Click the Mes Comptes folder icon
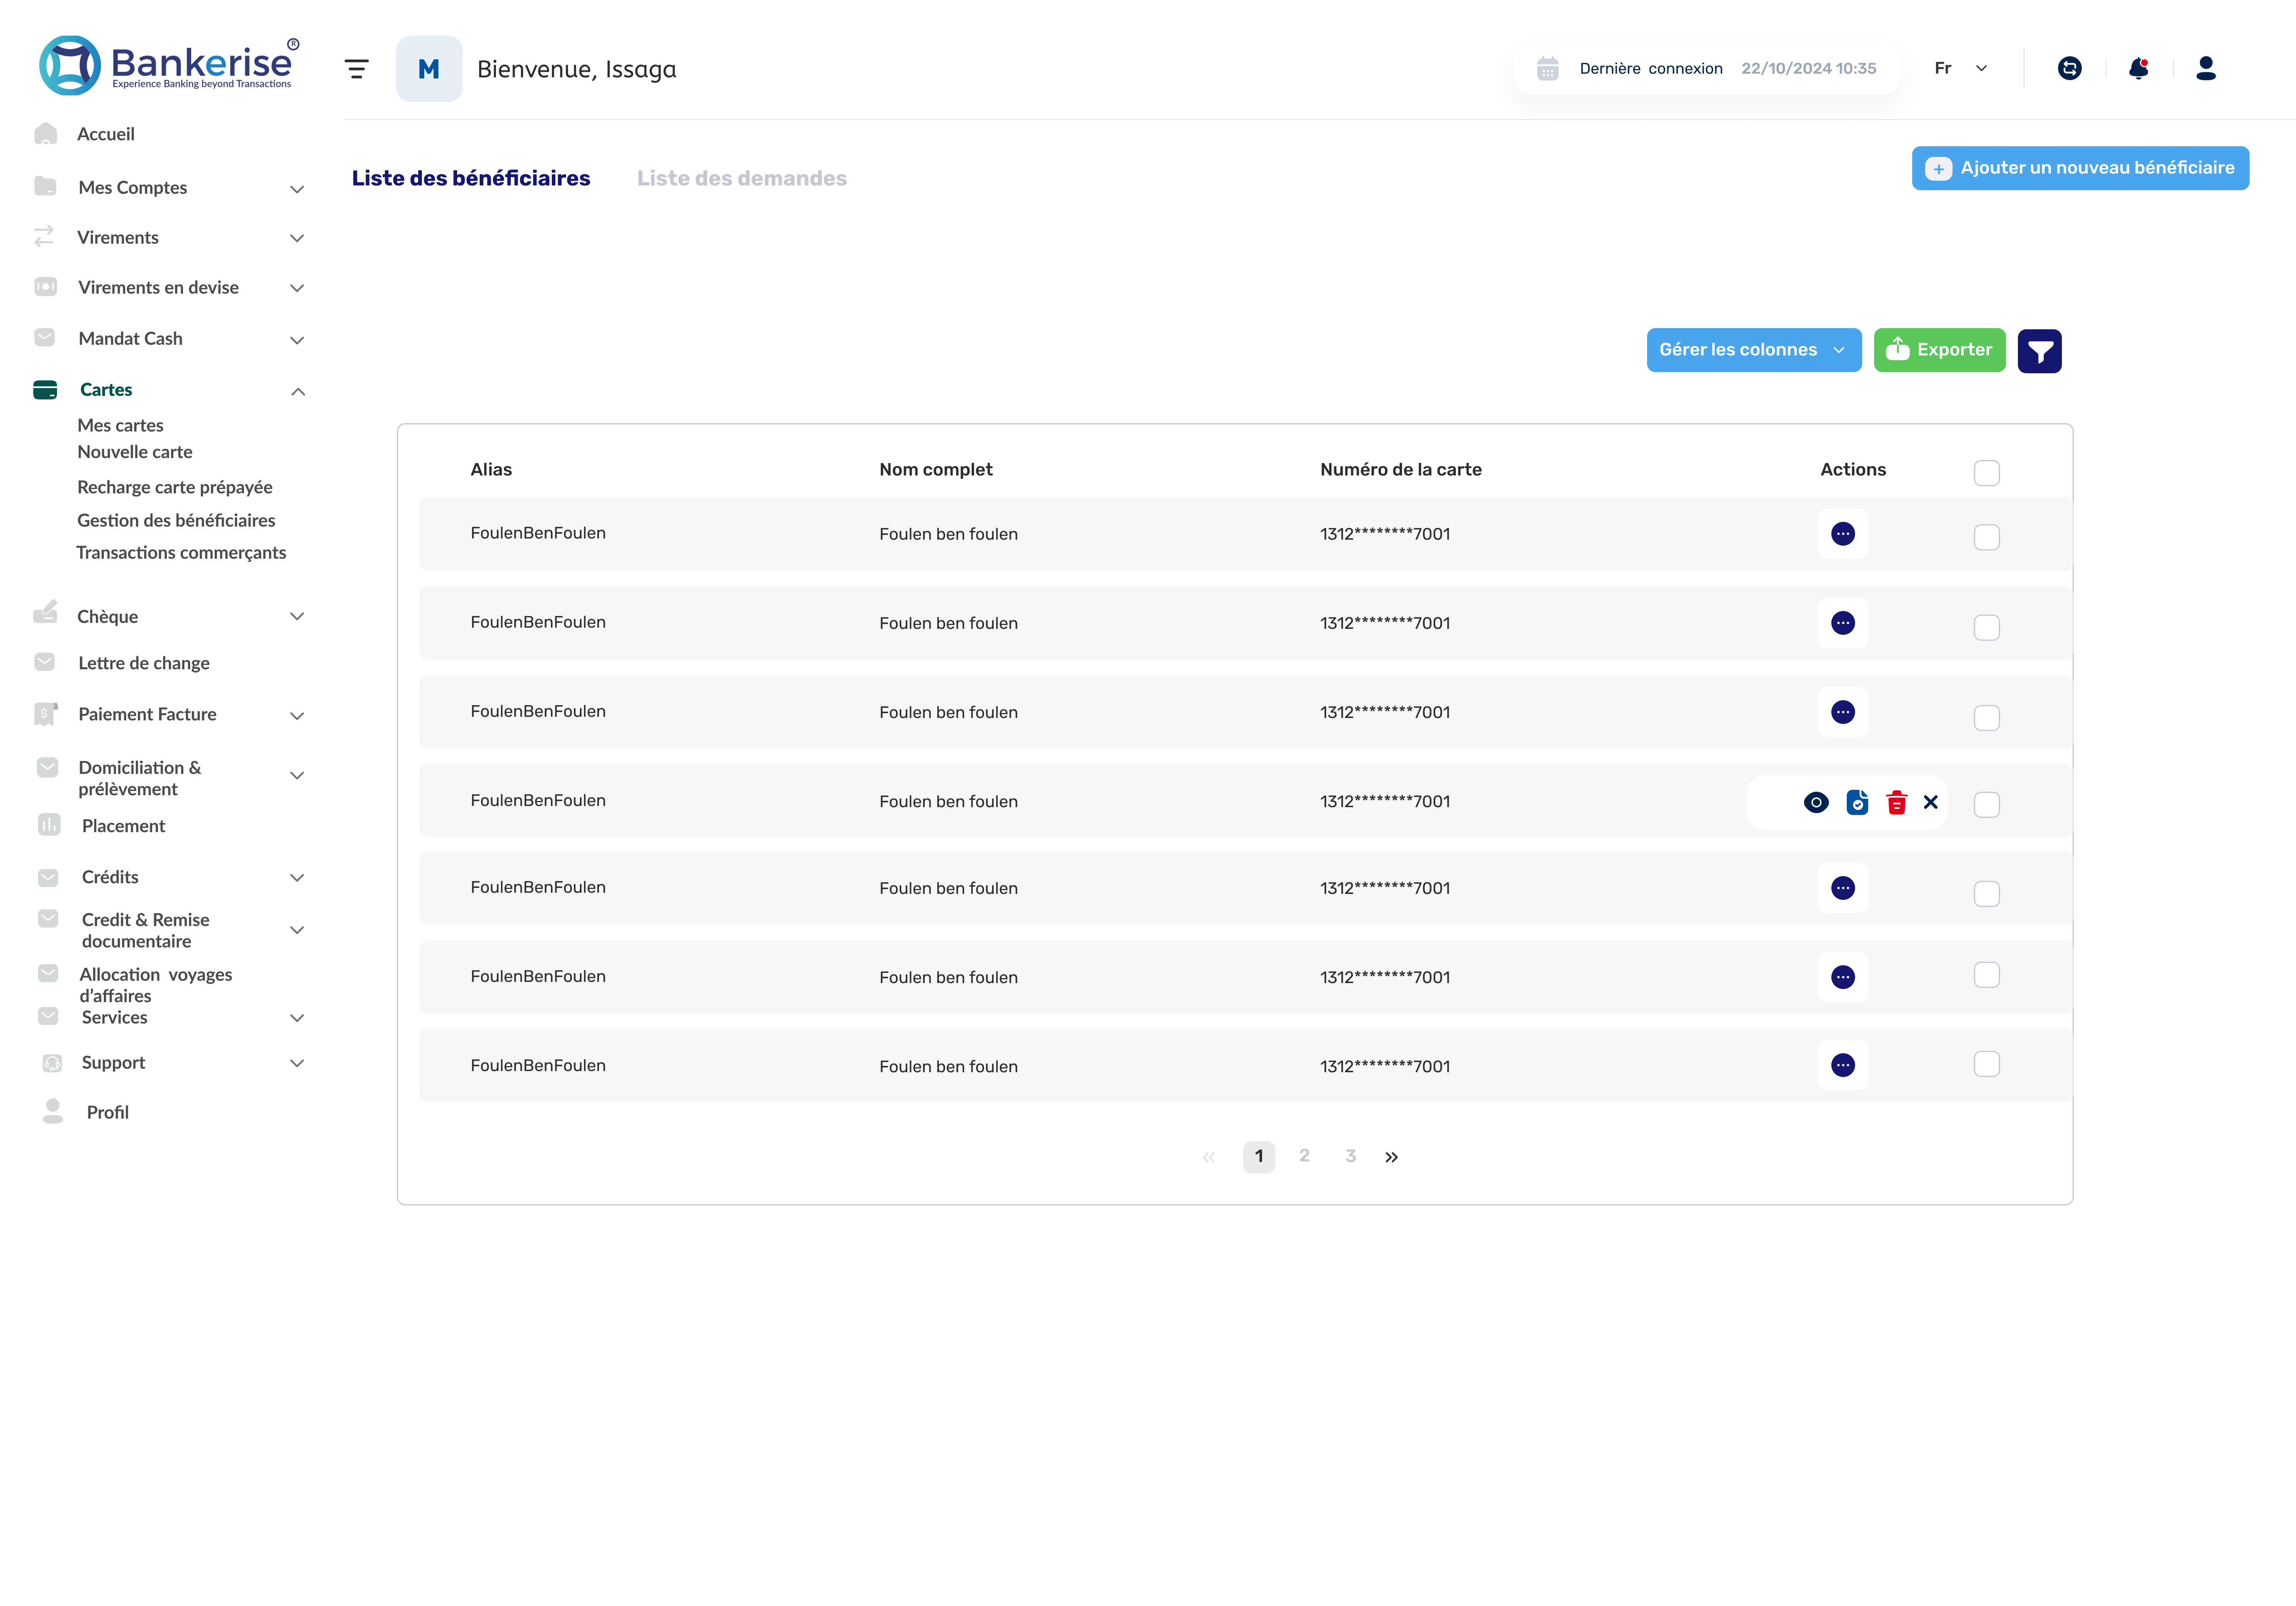Screen dimensions: 2296x1606 (x=45, y=186)
